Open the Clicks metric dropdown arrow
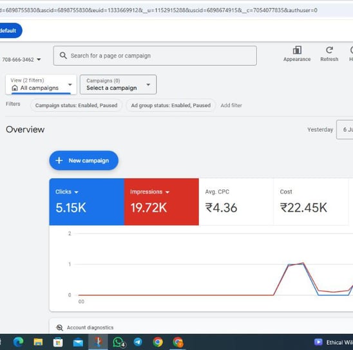 pos(76,192)
